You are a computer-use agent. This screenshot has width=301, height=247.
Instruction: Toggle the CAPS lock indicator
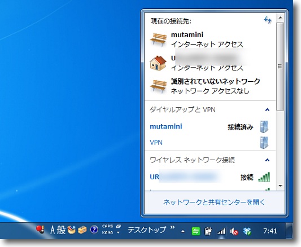click(x=107, y=226)
